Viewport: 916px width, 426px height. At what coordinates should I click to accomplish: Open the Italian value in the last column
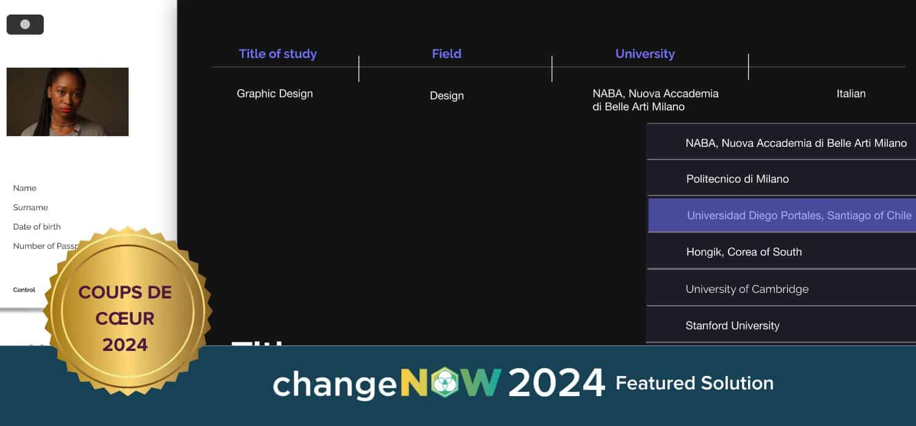[x=851, y=93]
